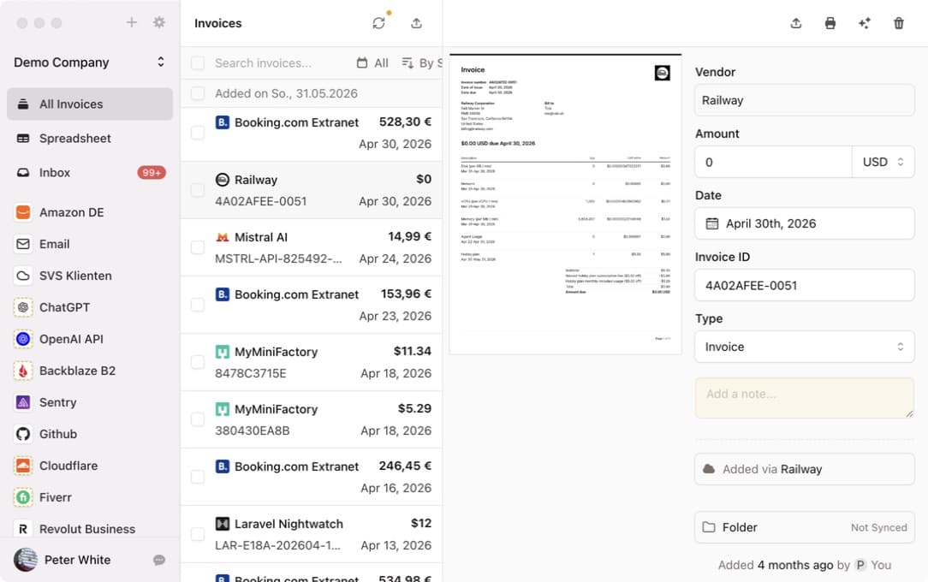Click the Add a note text area

click(x=805, y=398)
